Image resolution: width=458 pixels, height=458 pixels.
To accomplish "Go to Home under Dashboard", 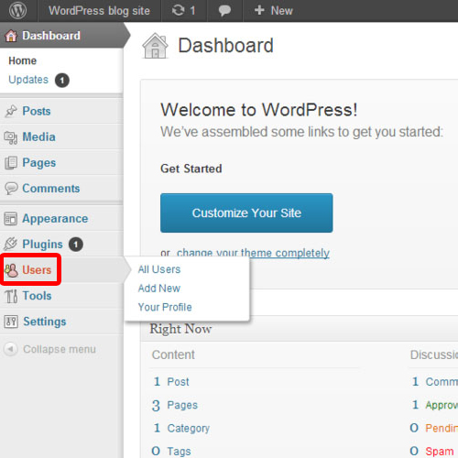I will (22, 60).
